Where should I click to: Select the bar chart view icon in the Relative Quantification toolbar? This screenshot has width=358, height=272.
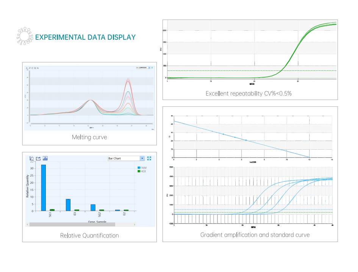coord(45,158)
